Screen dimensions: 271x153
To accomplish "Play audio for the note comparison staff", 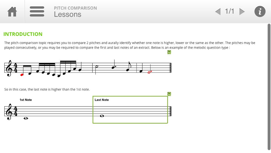I will 169,94.
